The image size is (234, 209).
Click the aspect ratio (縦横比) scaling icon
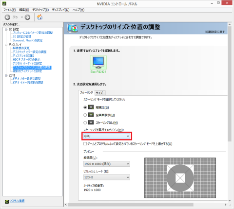point(91,107)
